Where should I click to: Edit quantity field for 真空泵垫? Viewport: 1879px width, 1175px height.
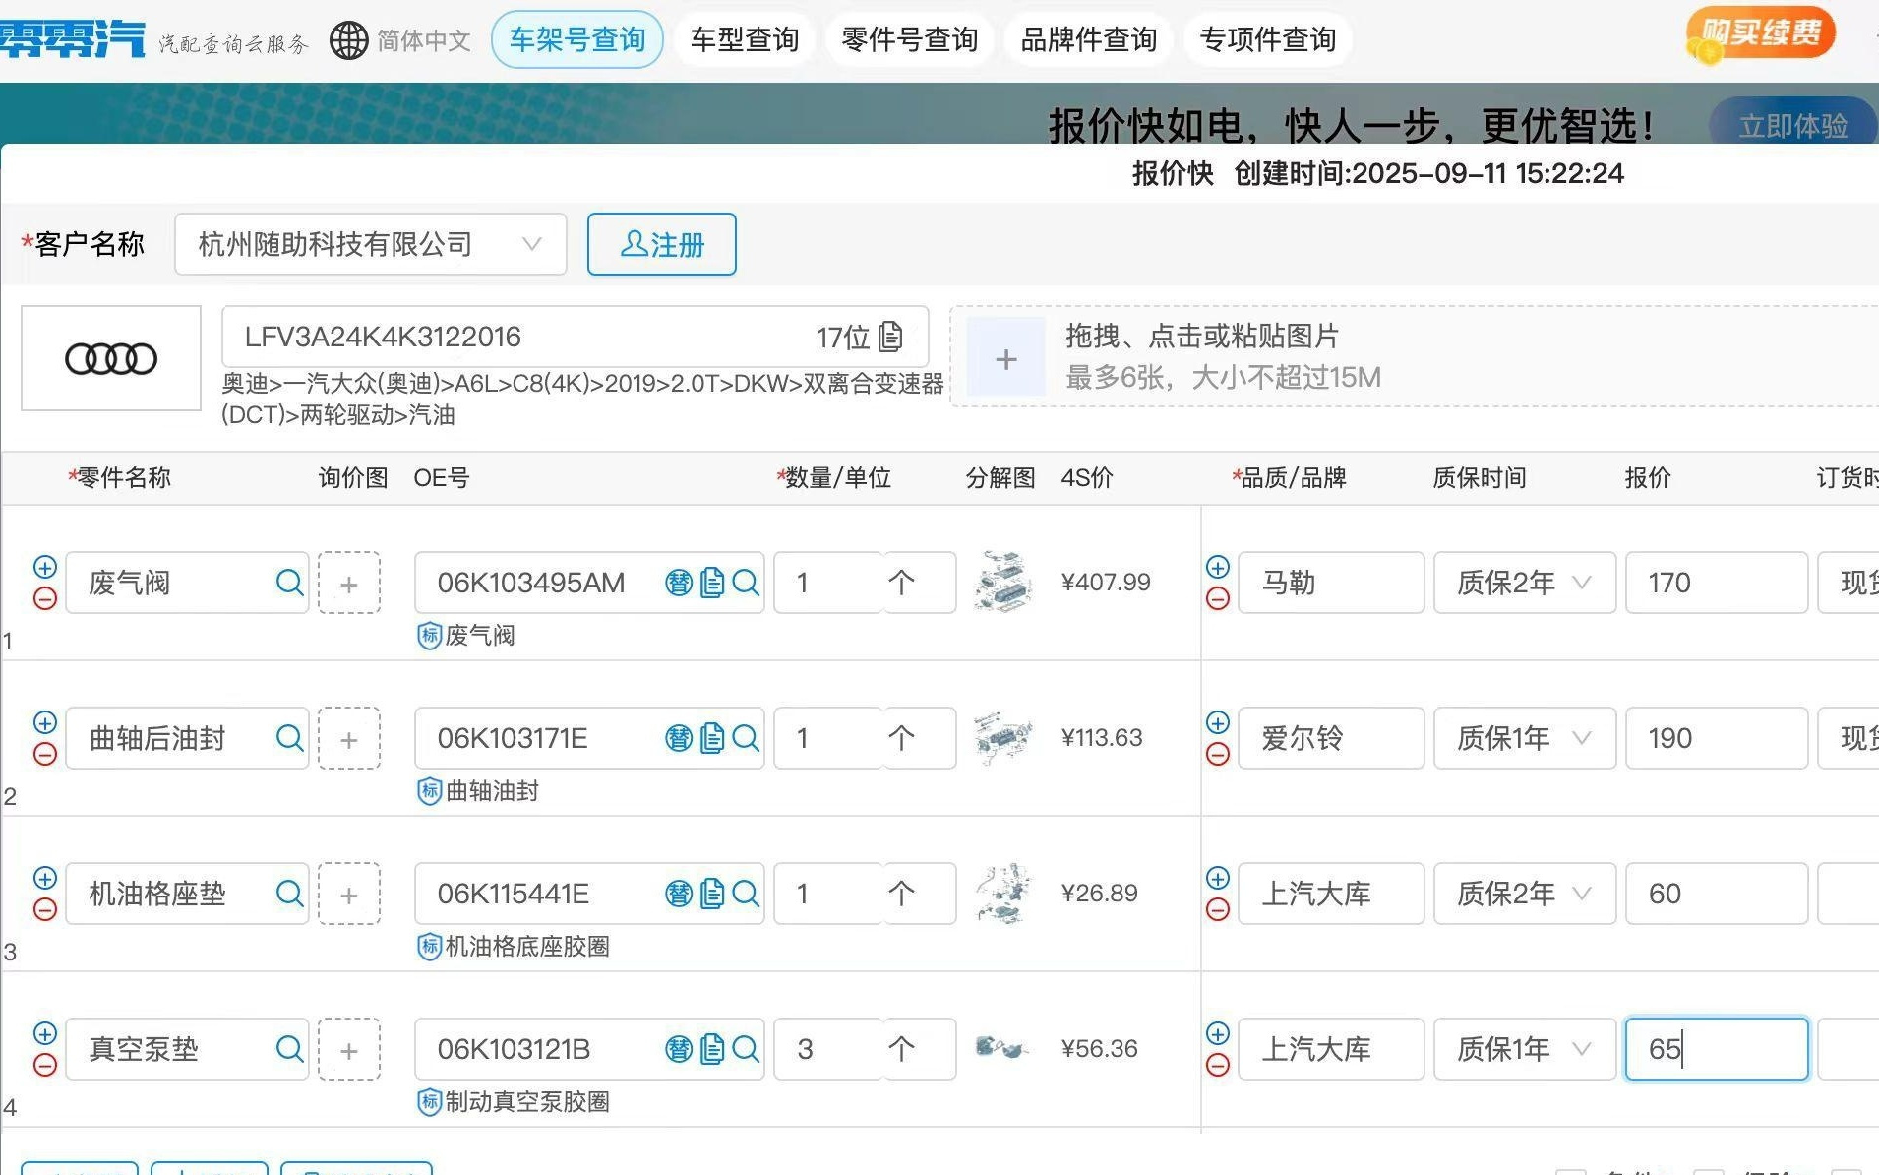[x=828, y=1049]
